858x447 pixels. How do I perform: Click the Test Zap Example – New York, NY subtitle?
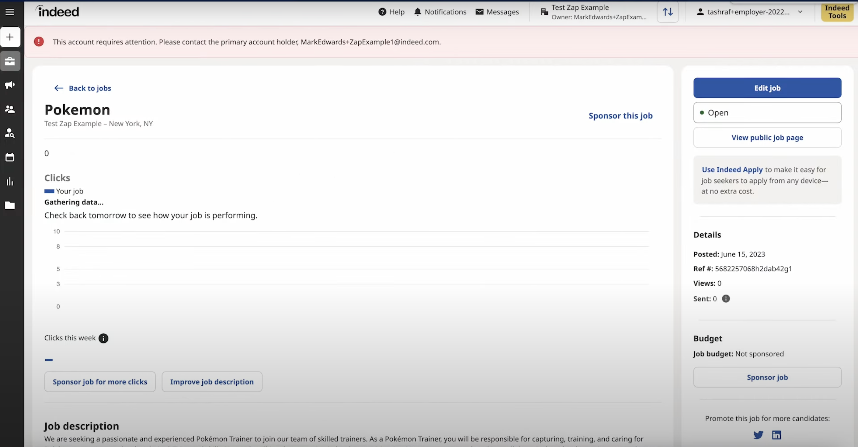pos(98,123)
